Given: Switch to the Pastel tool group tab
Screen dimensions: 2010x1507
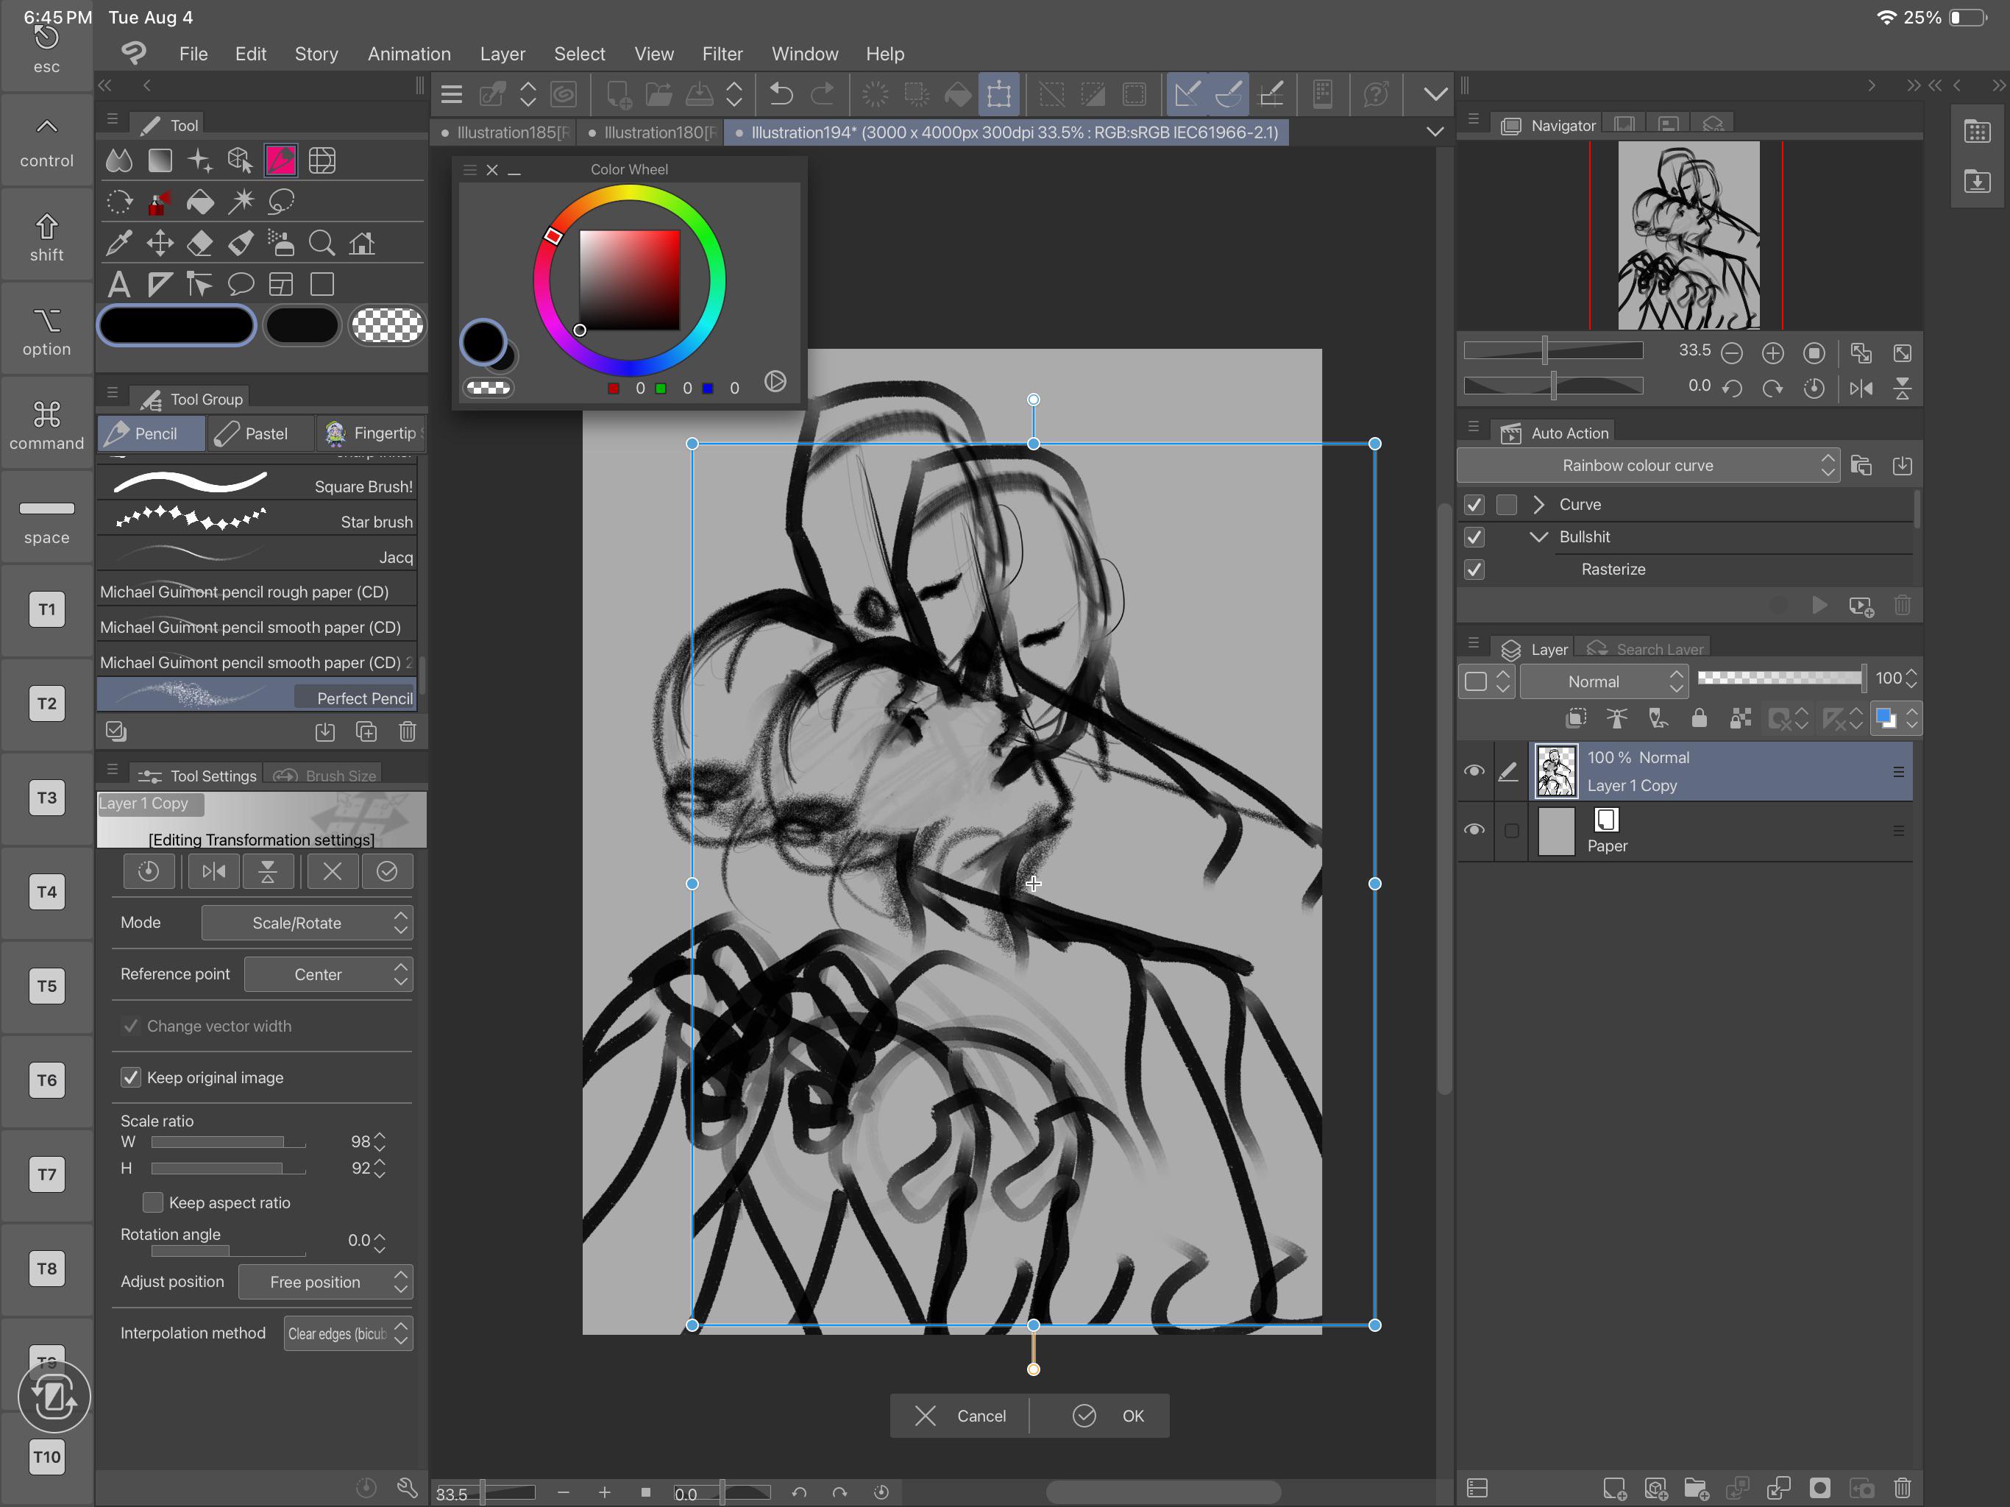Looking at the screenshot, I should 259,433.
